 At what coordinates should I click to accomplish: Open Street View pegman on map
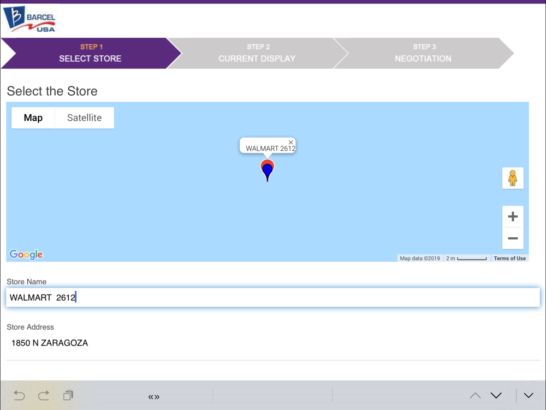click(x=513, y=178)
